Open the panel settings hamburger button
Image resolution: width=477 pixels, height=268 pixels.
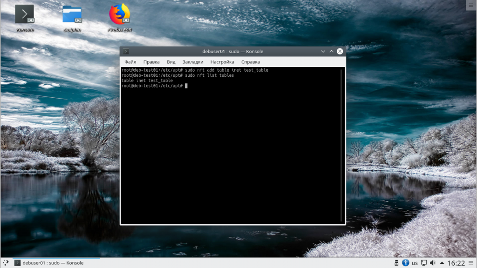[x=471, y=263]
